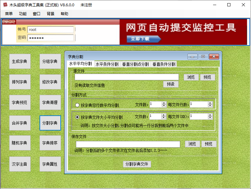Screen dimensions: 251x189
Task: Open the 背景 menu
Action: coord(51,14)
